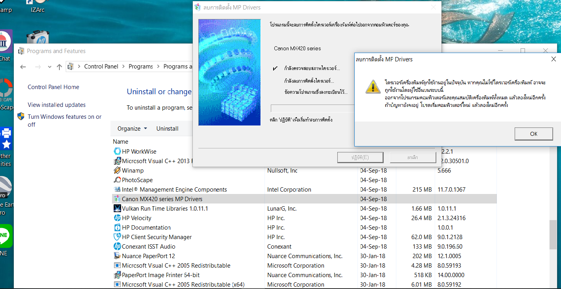
Task: Click Uninstall in the Programs toolbar
Action: (167, 129)
